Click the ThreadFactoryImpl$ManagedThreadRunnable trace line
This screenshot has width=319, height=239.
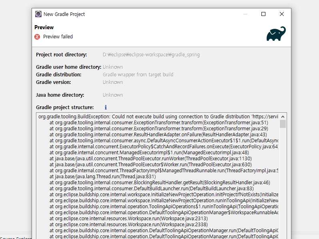(x=164, y=171)
